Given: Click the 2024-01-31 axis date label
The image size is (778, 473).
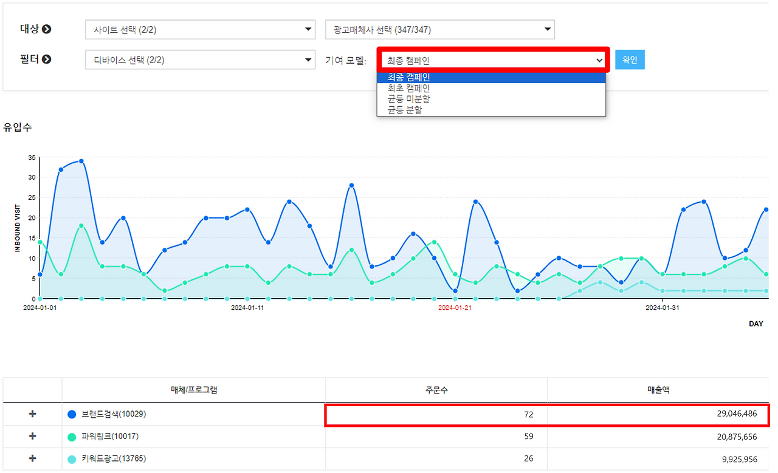Looking at the screenshot, I should (x=662, y=308).
